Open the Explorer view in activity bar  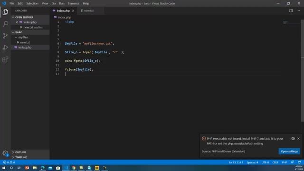(x=5, y=12)
